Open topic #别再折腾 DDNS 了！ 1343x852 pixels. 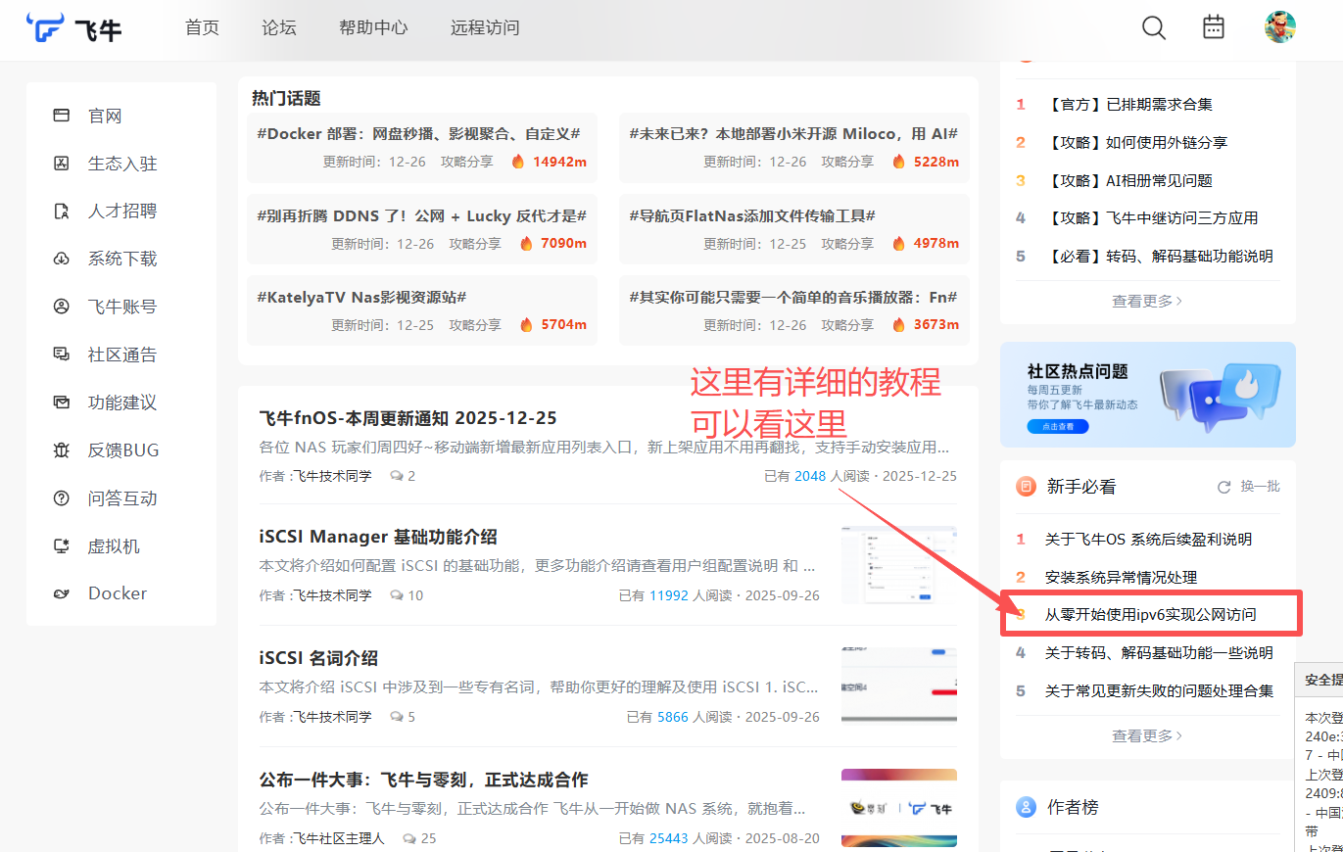tap(422, 215)
